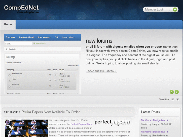The width and height of the screenshot is (183, 137).
Task: Click the 2010-2011 Prelim Papers article heading
Action: (42, 112)
